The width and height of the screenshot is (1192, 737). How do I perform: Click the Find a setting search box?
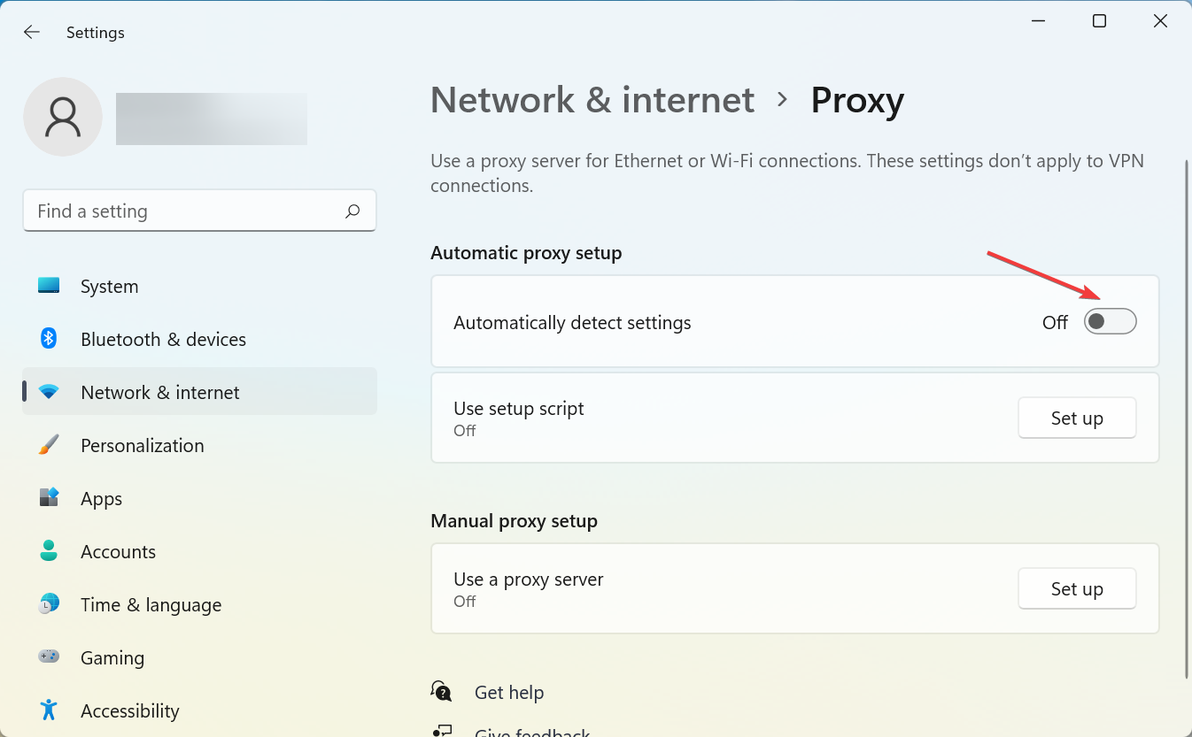click(x=186, y=211)
